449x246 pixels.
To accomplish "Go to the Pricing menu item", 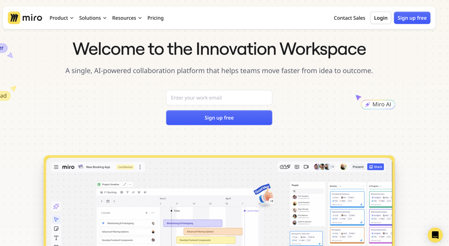I will coord(155,18).
